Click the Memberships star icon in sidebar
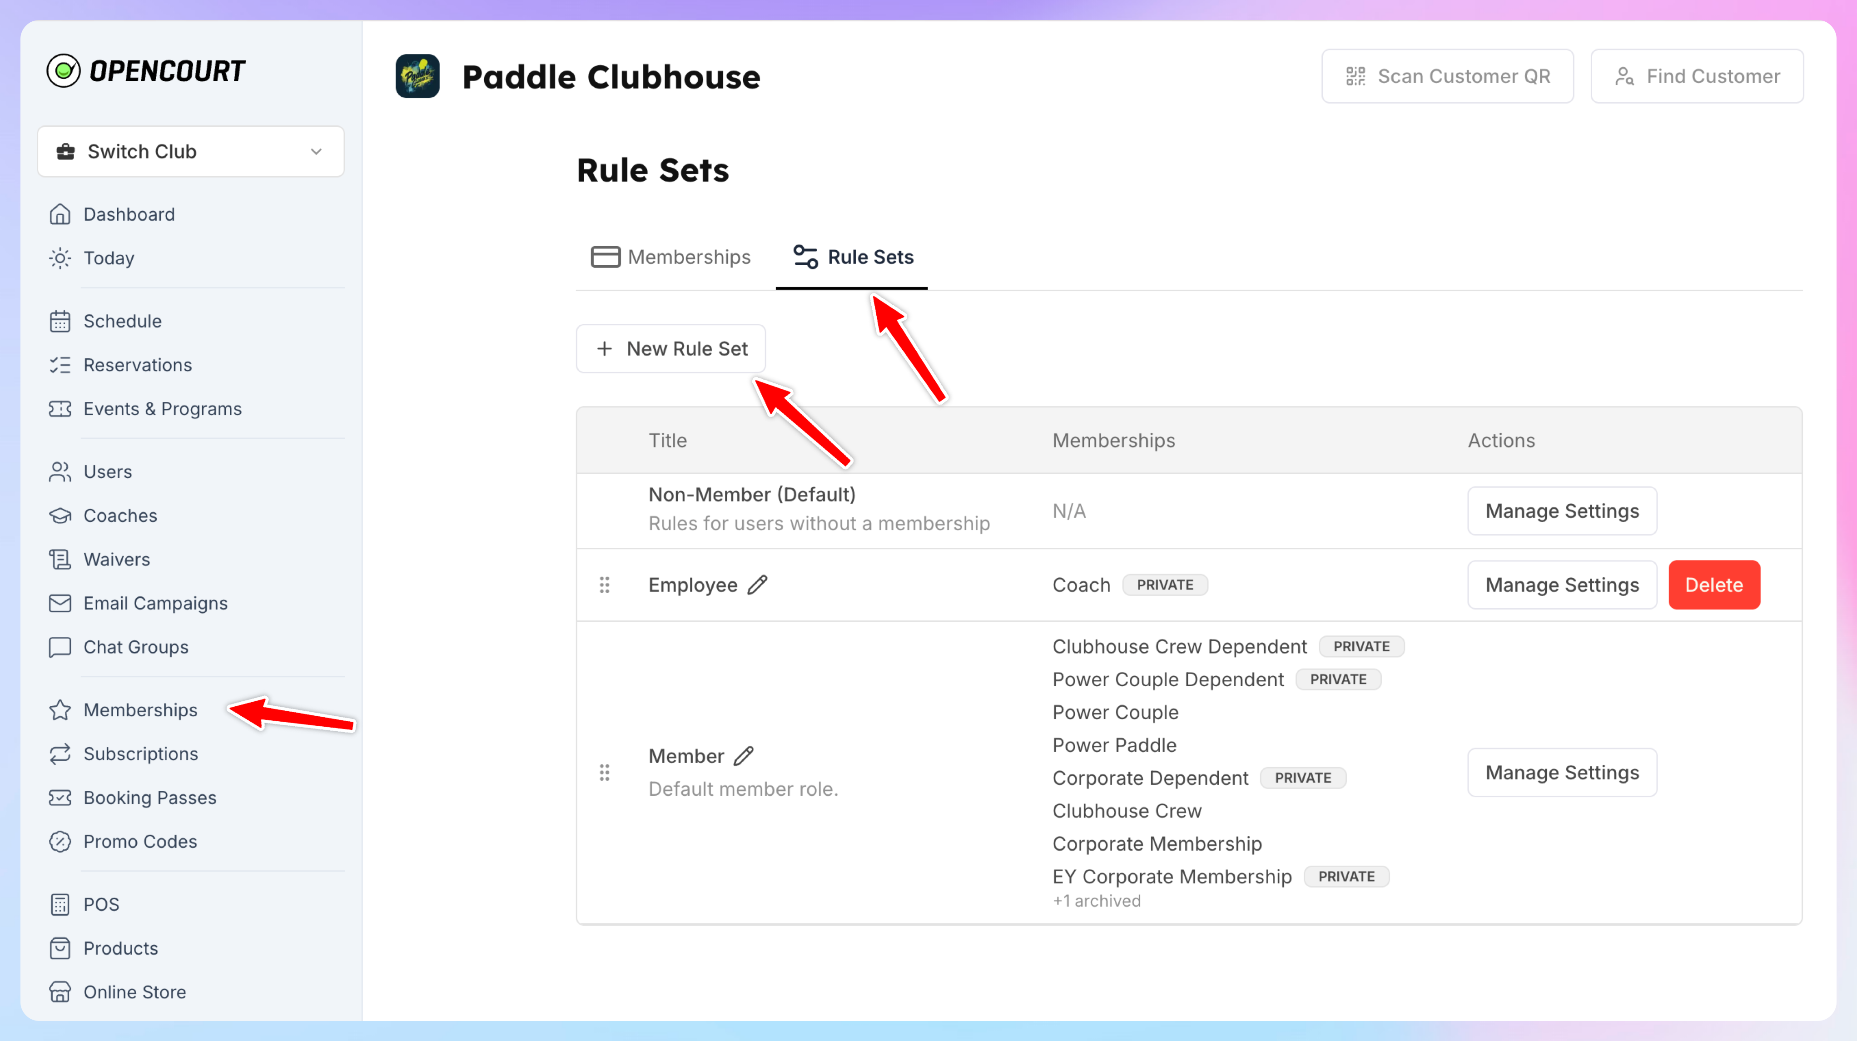The width and height of the screenshot is (1857, 1041). 60,710
